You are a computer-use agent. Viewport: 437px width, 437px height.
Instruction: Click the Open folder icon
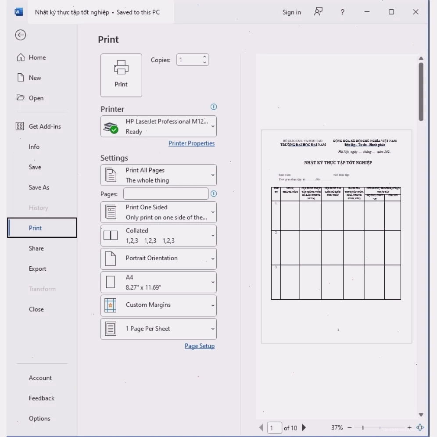click(20, 97)
